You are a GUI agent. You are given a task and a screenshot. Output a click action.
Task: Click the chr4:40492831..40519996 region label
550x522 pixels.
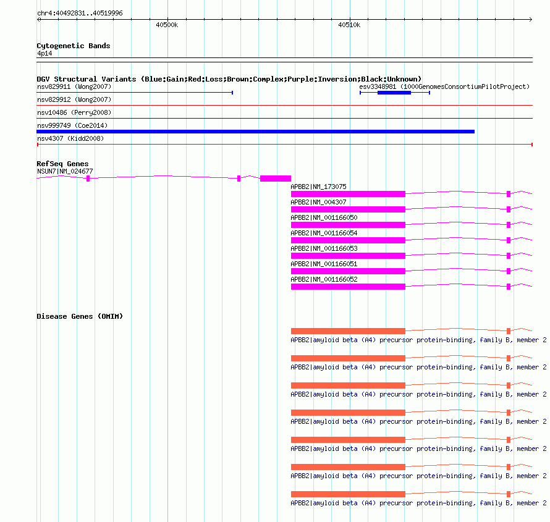tap(80, 14)
